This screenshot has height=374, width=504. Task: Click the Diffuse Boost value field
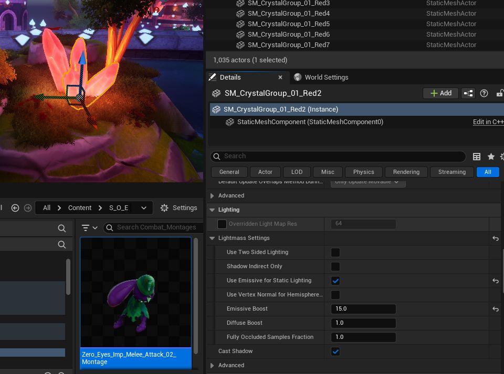click(x=363, y=323)
